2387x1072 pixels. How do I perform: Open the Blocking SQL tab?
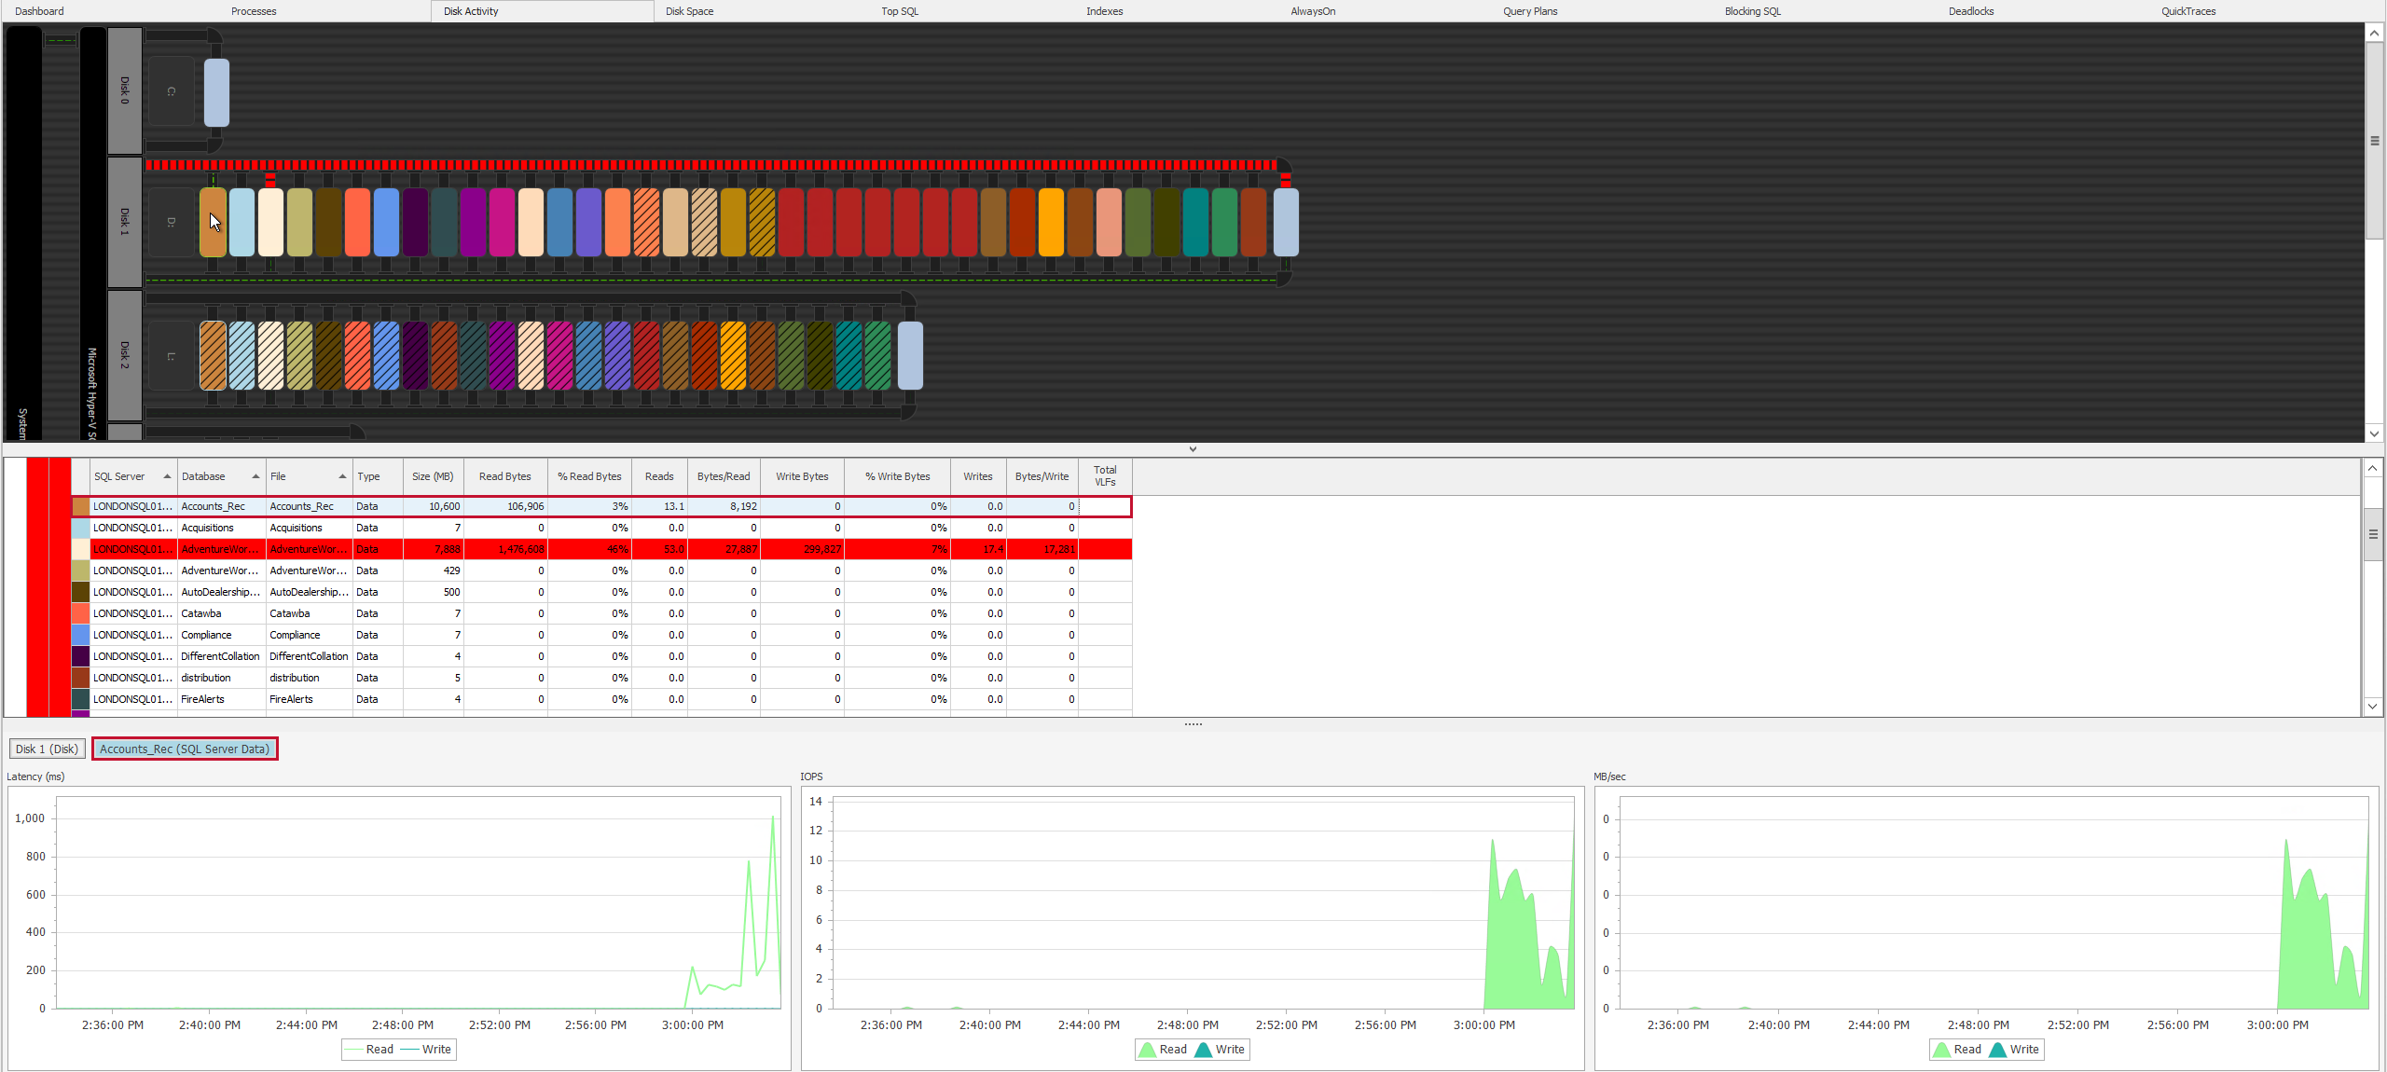tap(1752, 11)
